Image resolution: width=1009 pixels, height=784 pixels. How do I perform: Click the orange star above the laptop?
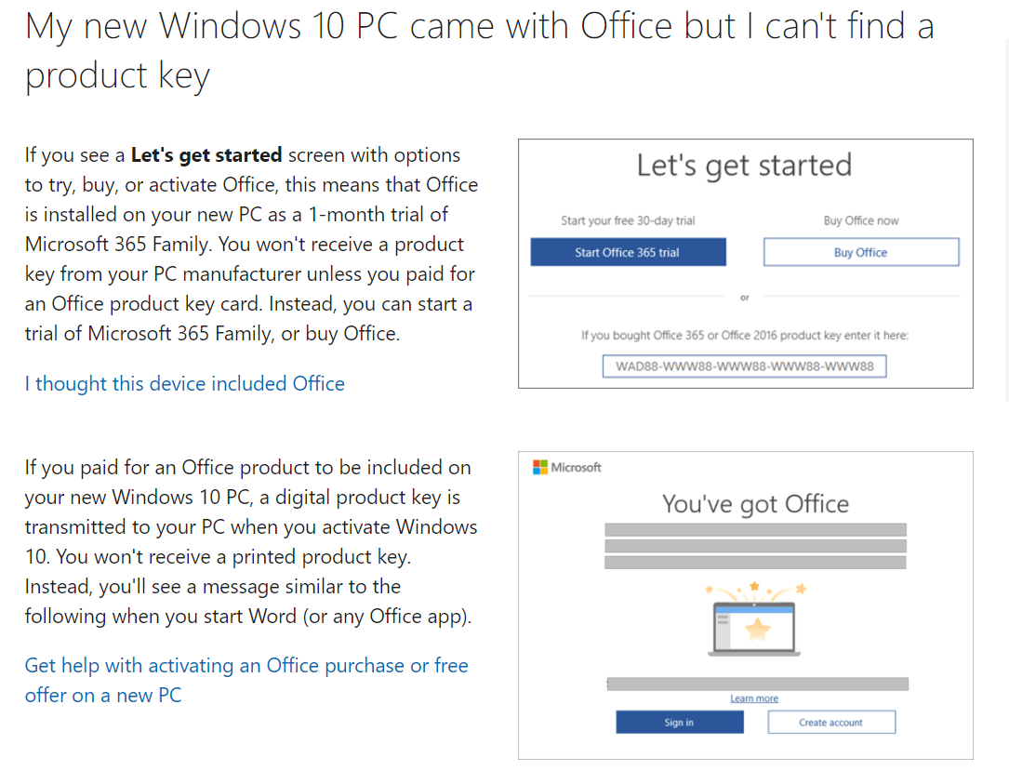[x=754, y=586]
